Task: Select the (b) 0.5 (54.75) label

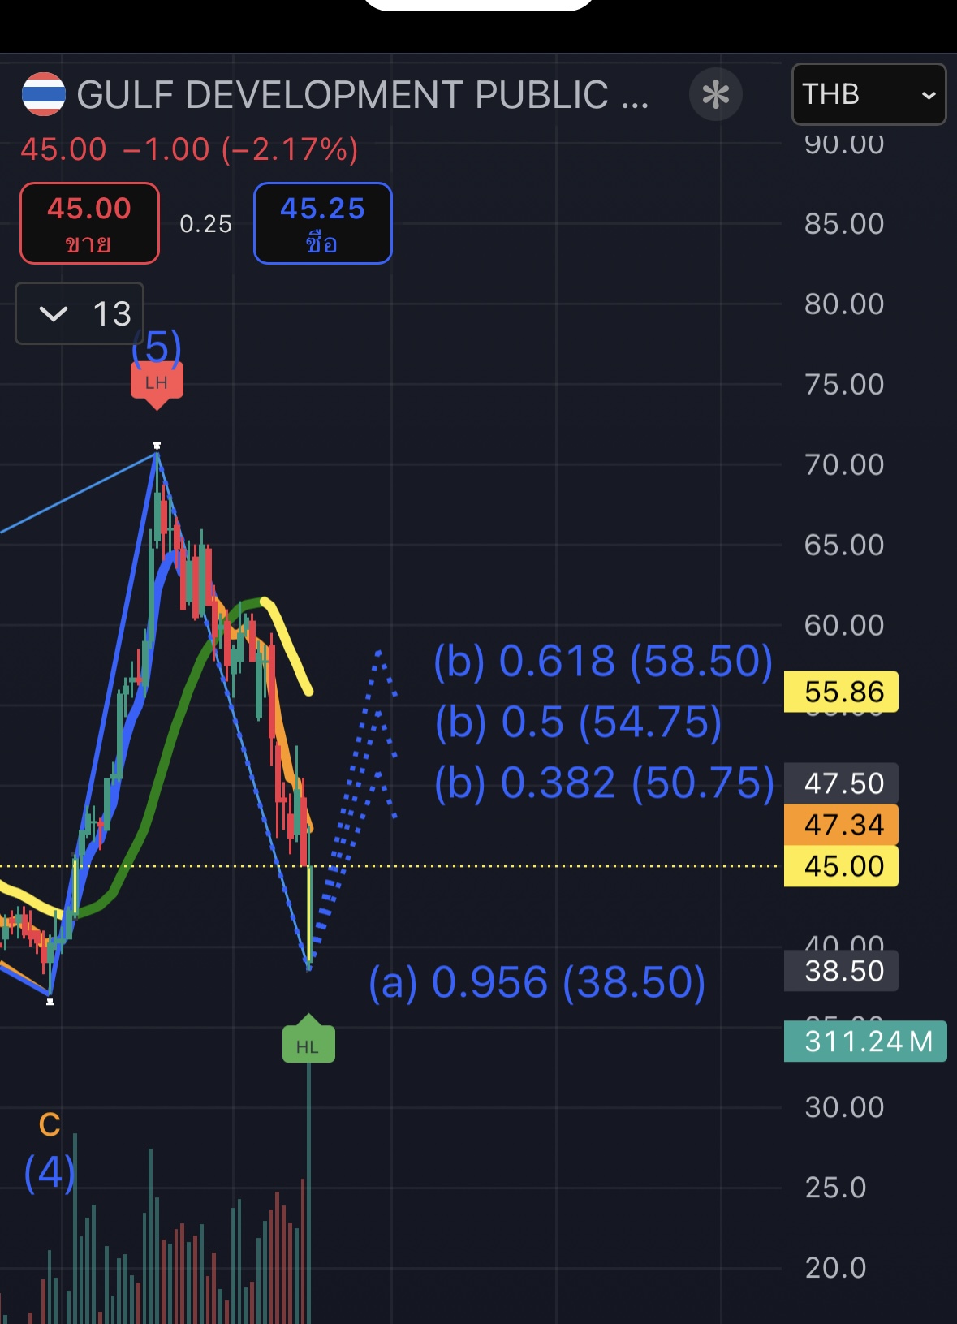Action: click(578, 722)
